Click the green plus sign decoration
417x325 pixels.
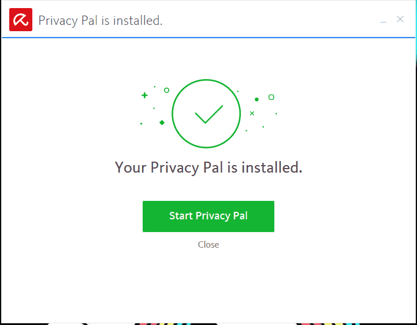coord(144,95)
